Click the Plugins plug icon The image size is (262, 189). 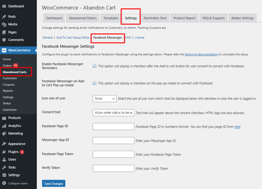coord(4,152)
